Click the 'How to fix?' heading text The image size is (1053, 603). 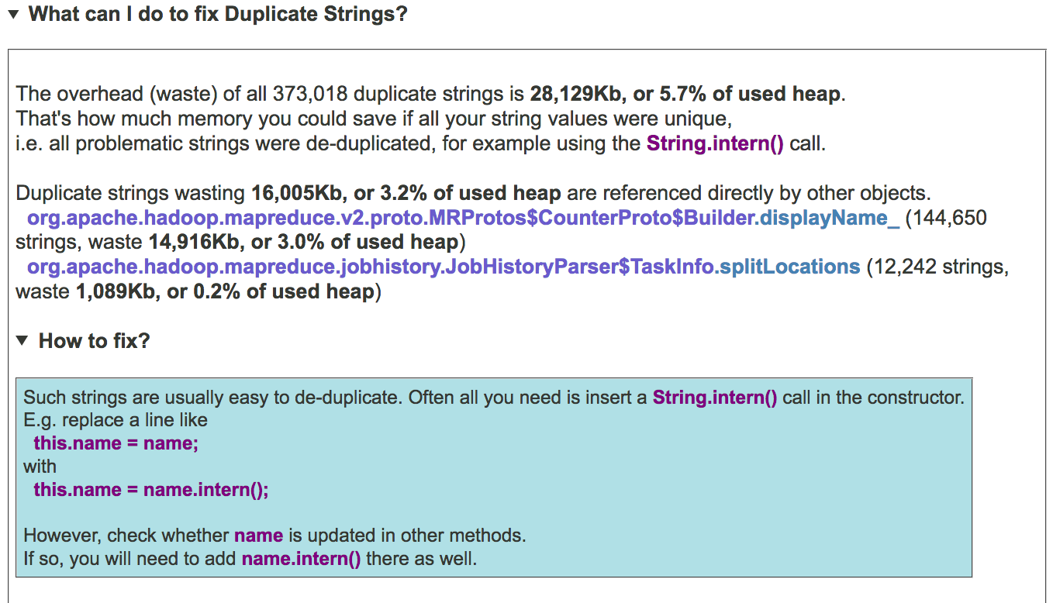click(x=94, y=341)
